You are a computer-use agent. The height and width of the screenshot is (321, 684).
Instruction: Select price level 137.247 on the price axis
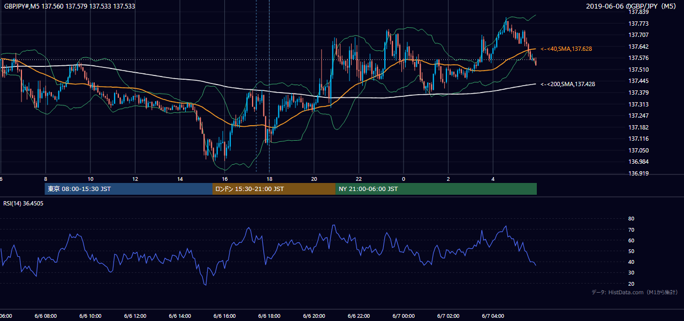pos(638,116)
